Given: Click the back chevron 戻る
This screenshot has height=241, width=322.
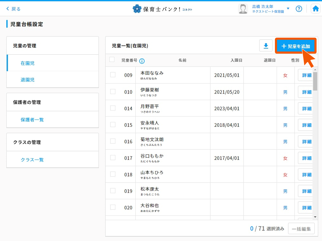Looking at the screenshot, I should (x=13, y=9).
